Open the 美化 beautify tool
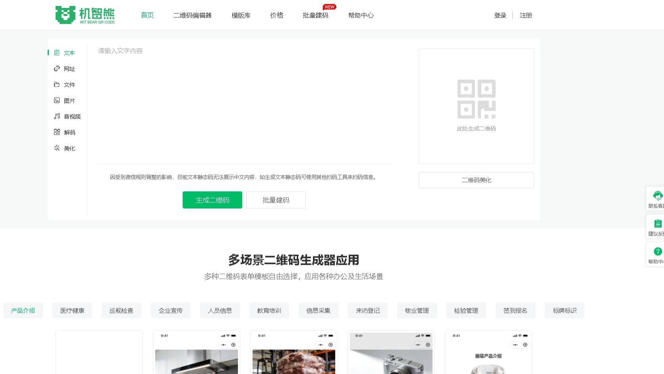 pos(69,148)
